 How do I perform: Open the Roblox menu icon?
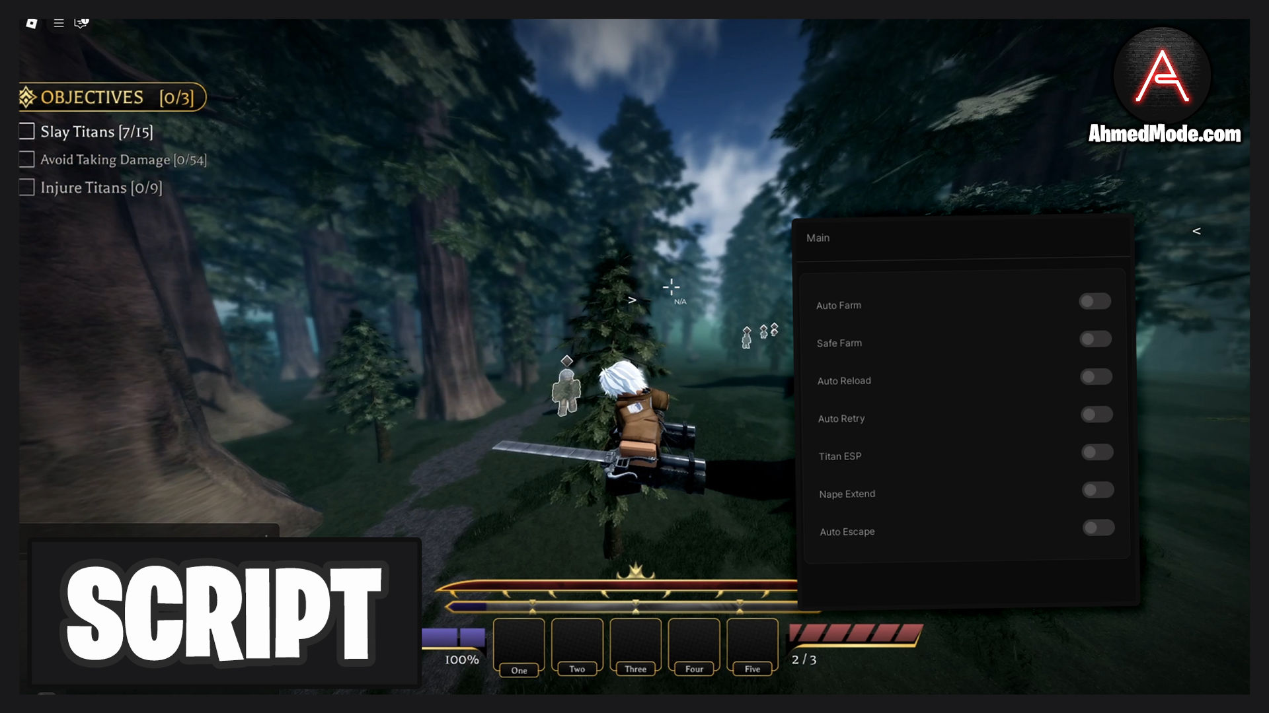point(31,23)
